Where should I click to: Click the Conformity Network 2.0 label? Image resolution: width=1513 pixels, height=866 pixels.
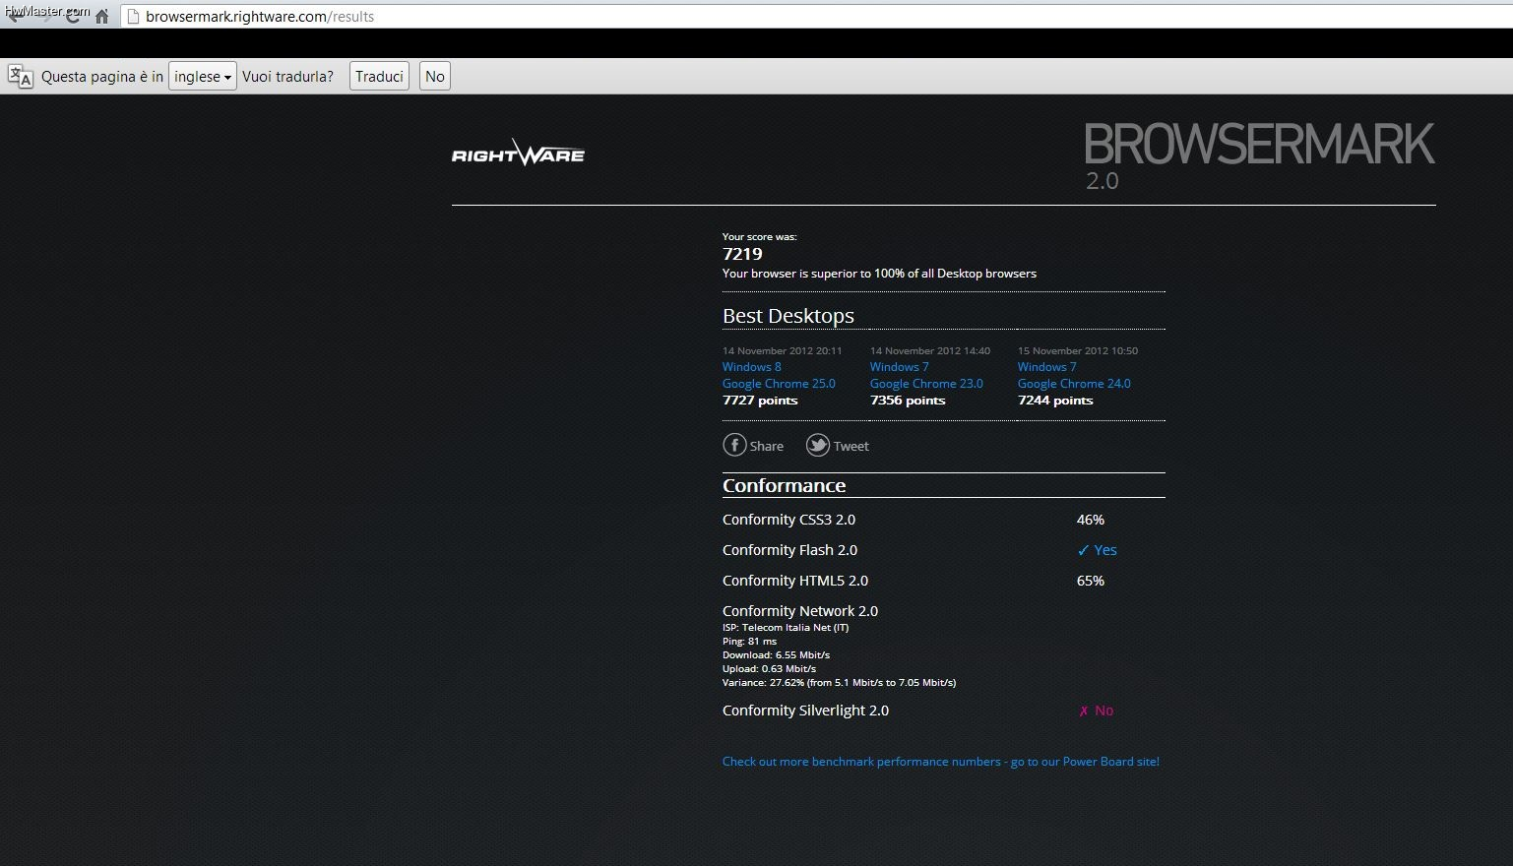coord(800,611)
